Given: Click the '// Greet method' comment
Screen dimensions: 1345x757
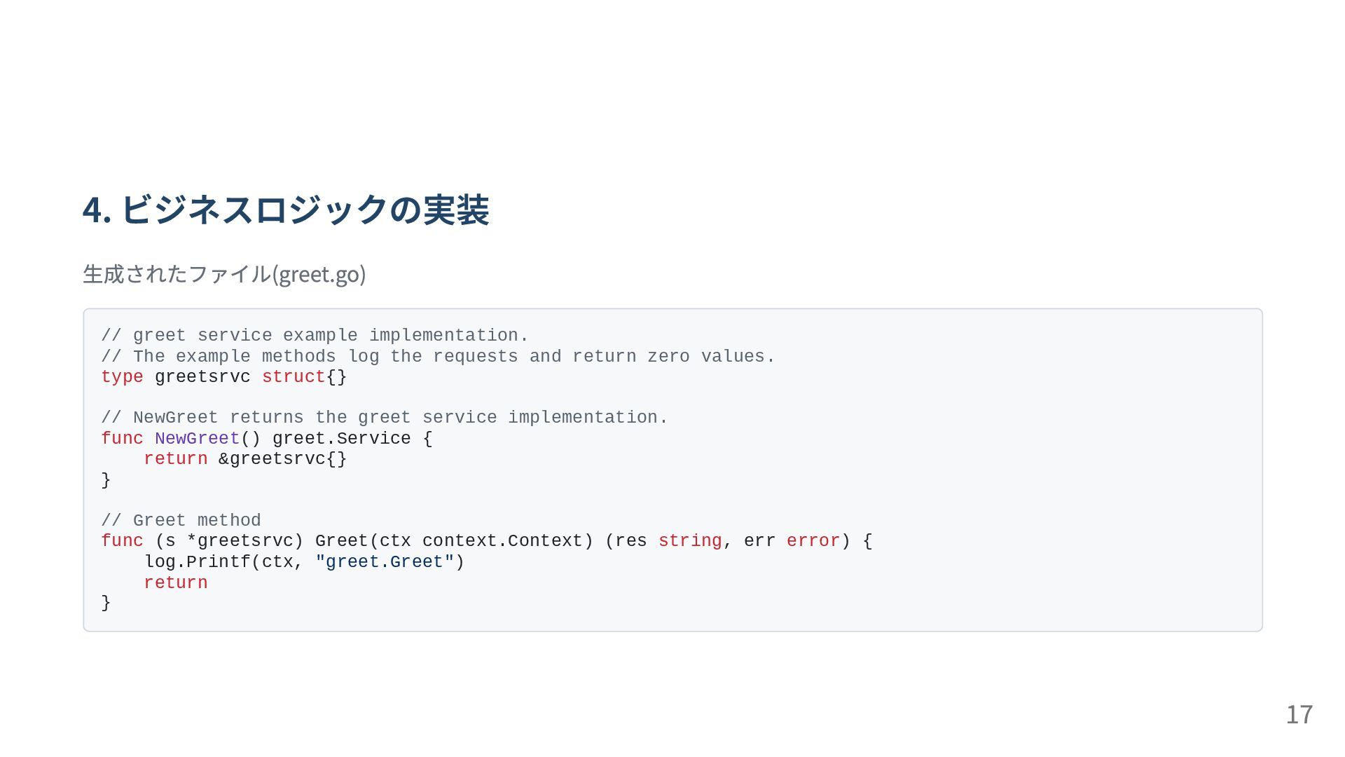Looking at the screenshot, I should (x=181, y=521).
